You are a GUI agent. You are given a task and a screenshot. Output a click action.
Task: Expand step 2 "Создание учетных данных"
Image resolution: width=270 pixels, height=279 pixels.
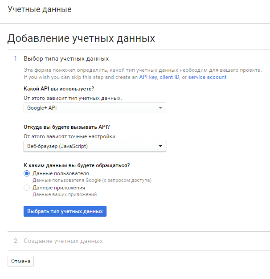tap(63, 241)
